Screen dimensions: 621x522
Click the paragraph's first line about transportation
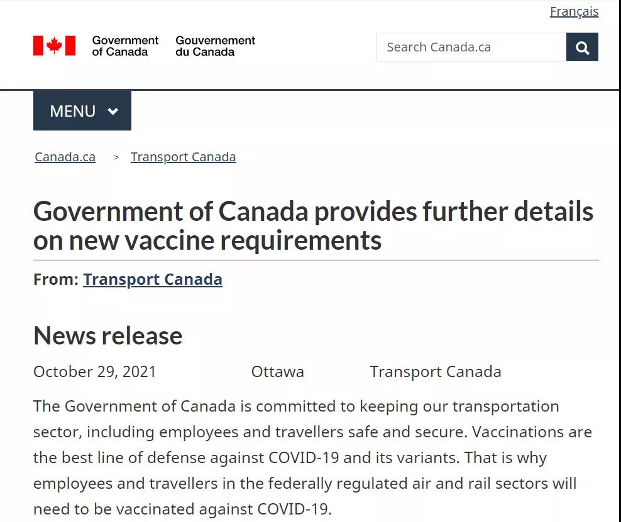pos(296,407)
